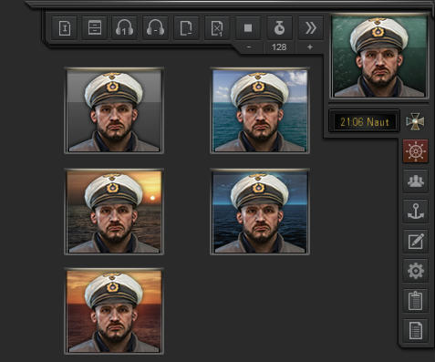The width and height of the screenshot is (435, 362).
Task: Click the double-chevron fast forward button
Action: [x=311, y=28]
